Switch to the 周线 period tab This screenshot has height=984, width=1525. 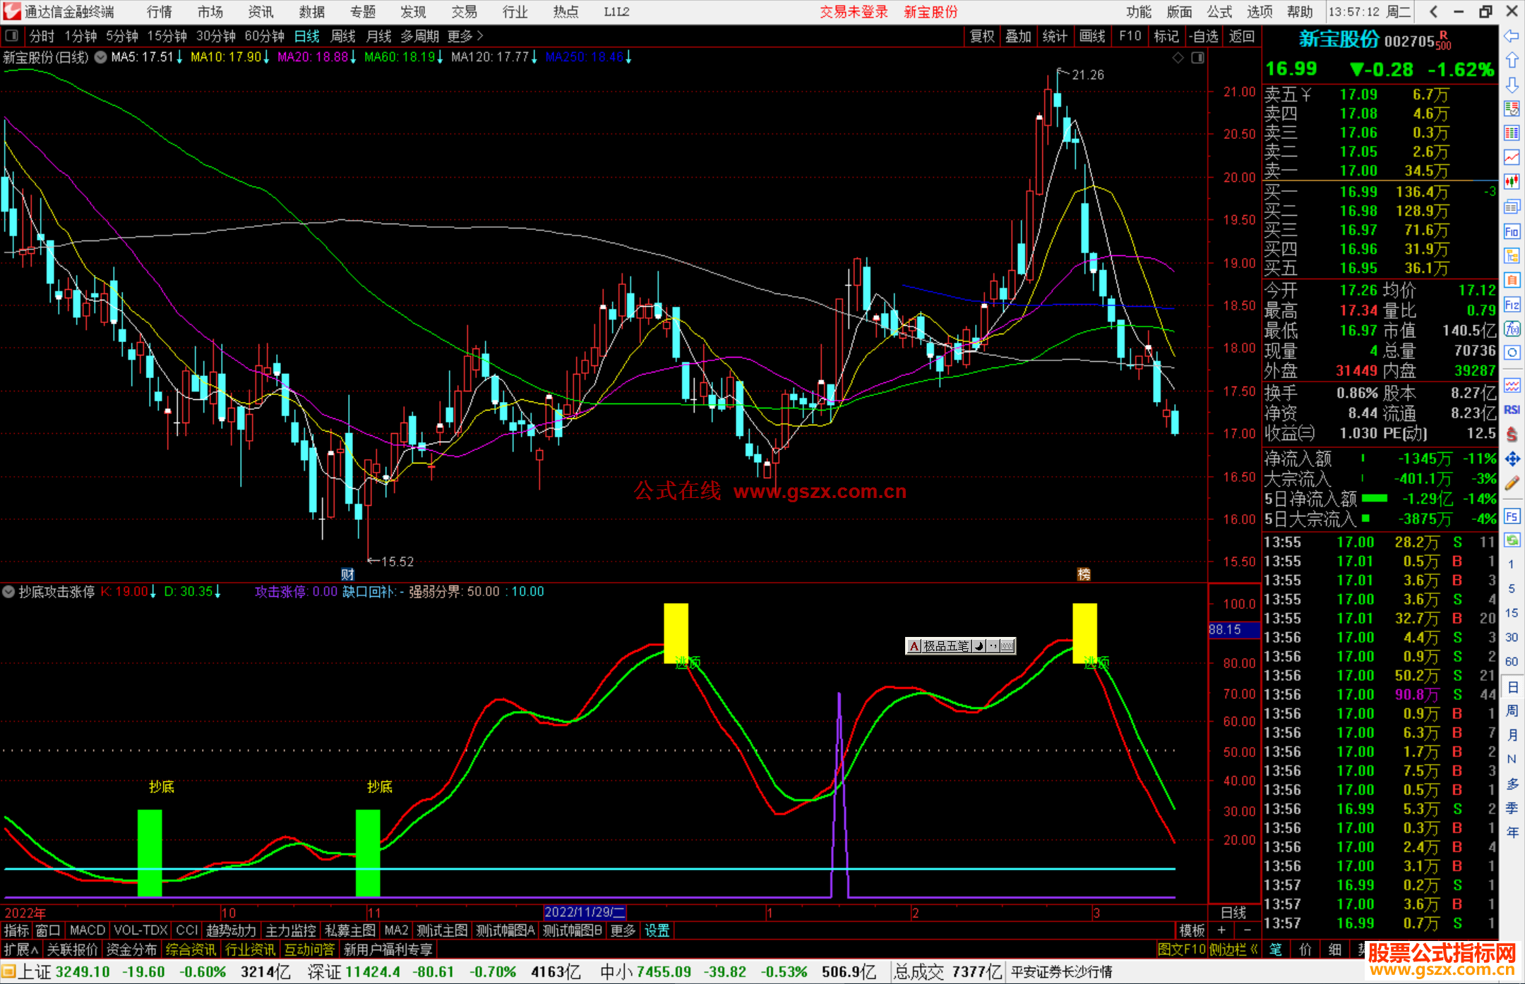click(x=343, y=36)
